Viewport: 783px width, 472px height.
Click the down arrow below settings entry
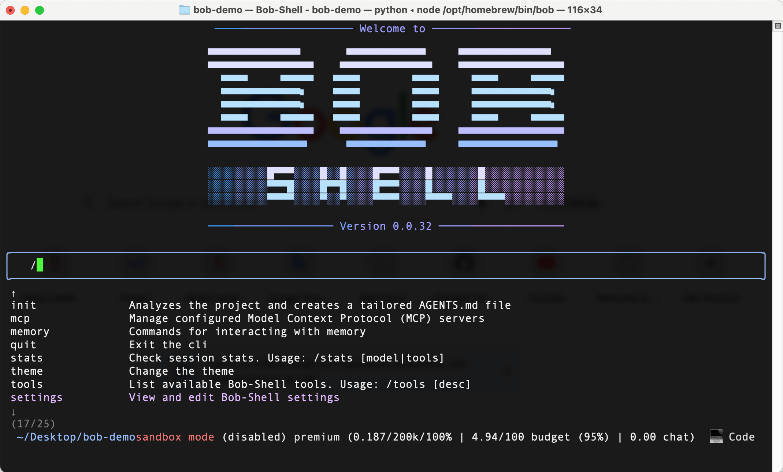[14, 412]
